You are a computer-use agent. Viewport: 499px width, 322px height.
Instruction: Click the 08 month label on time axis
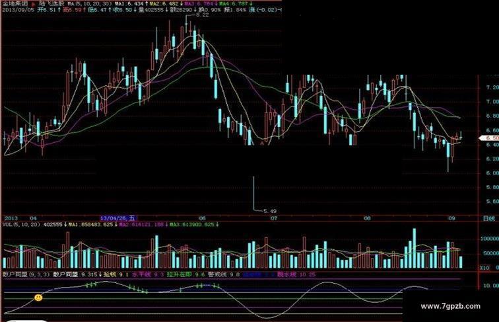pos(367,218)
